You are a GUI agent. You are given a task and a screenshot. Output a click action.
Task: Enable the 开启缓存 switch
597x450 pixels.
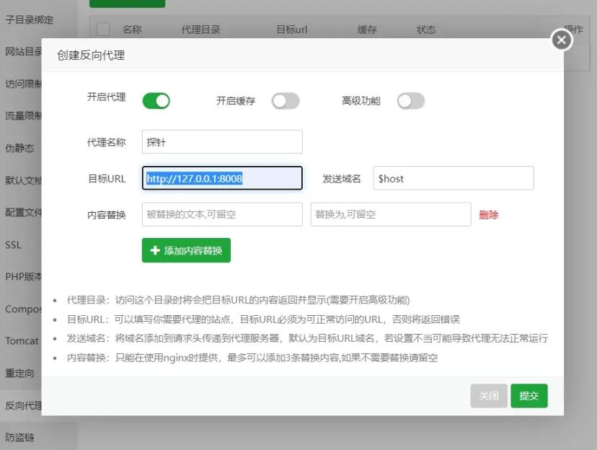285,101
